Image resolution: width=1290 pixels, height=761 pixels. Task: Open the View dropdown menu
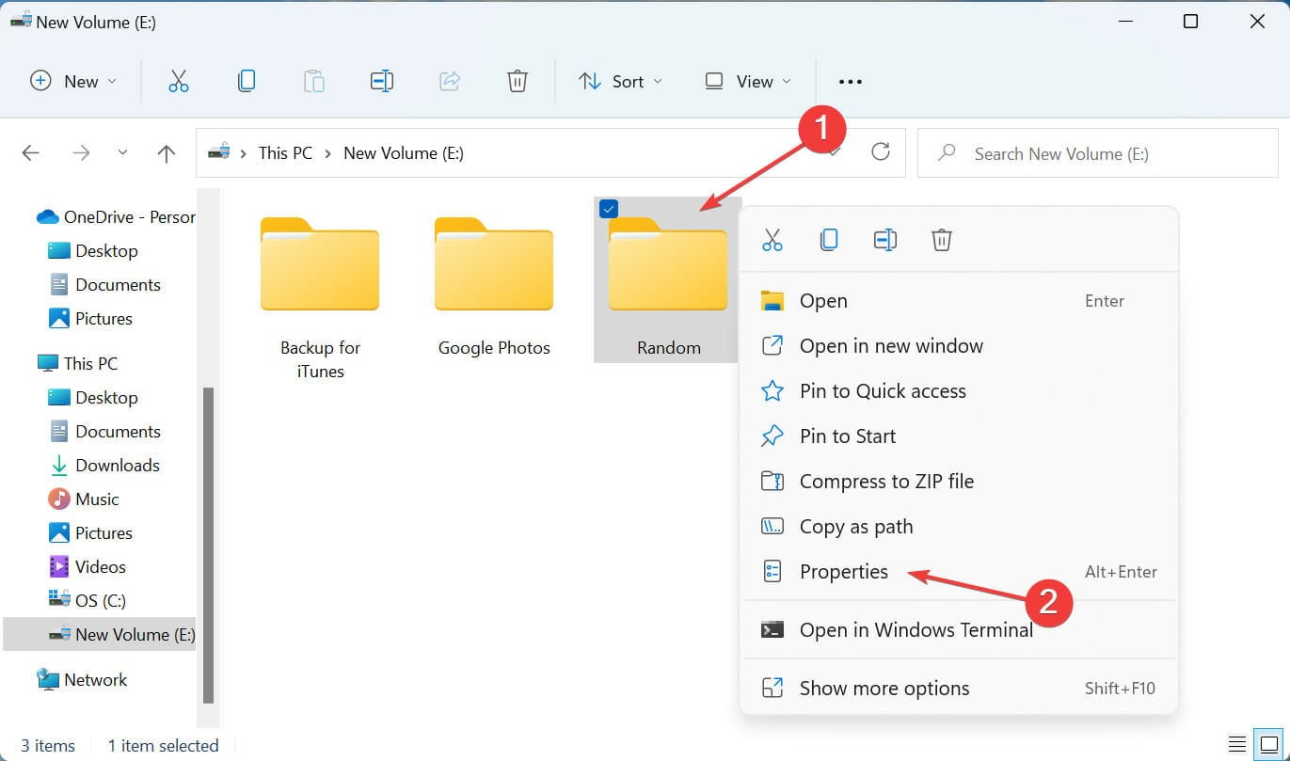tap(748, 82)
